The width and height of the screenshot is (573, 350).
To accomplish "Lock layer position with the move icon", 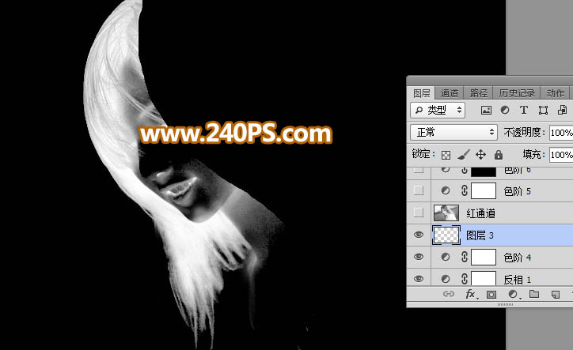I will point(481,155).
